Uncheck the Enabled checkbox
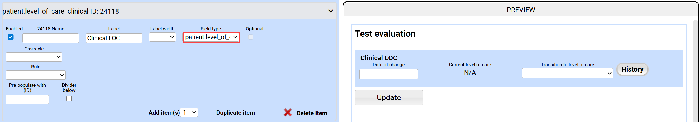Viewport: 699px width, 122px height. pos(11,37)
